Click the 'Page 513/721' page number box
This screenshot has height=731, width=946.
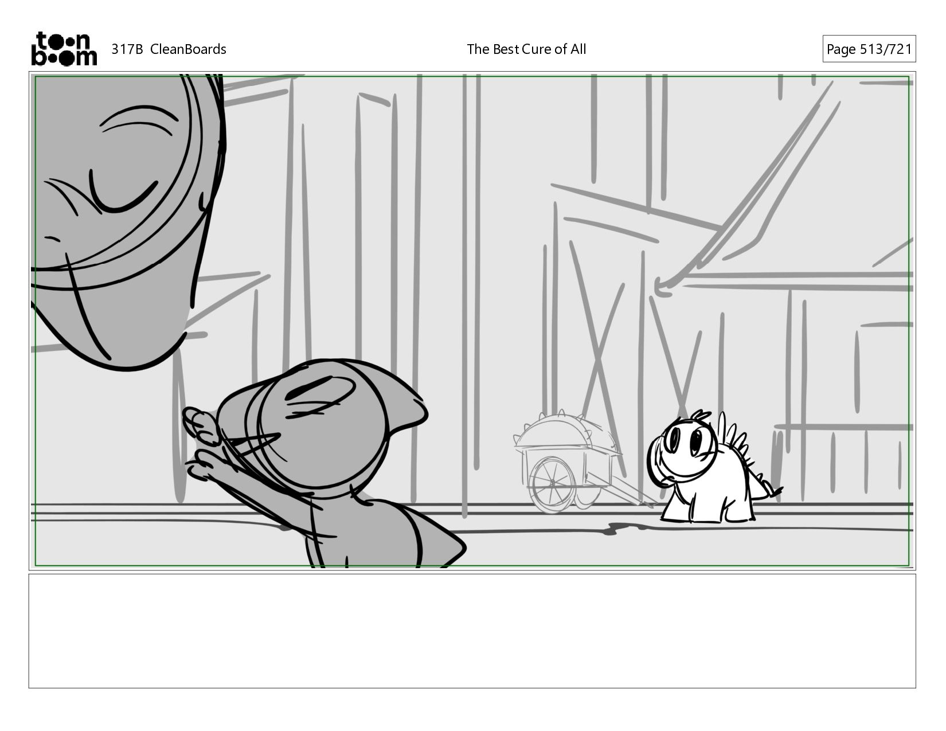pos(869,49)
